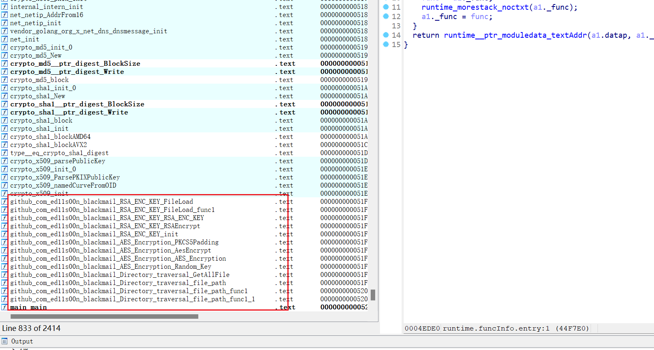Click function icon beside crypto_sha1__ptr_digest_BlockSize
Image resolution: width=654 pixels, height=350 pixels.
tap(4, 104)
